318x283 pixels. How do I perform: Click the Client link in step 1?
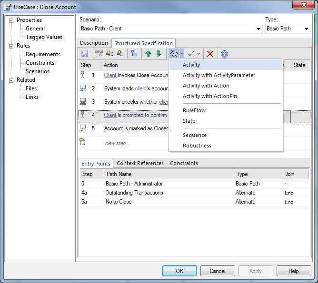tap(110, 75)
